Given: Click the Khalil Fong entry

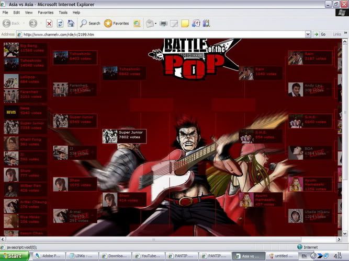Looking at the screenshot, I should [x=25, y=144].
